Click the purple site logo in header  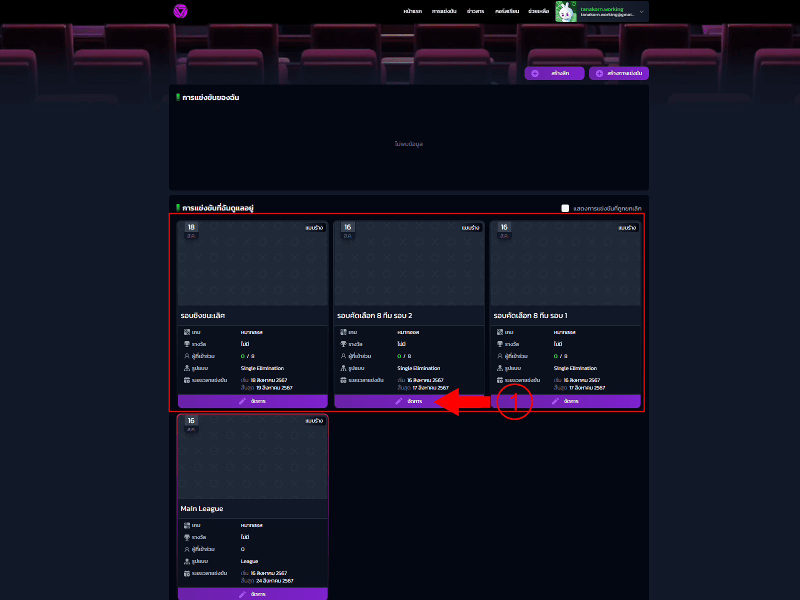click(180, 11)
